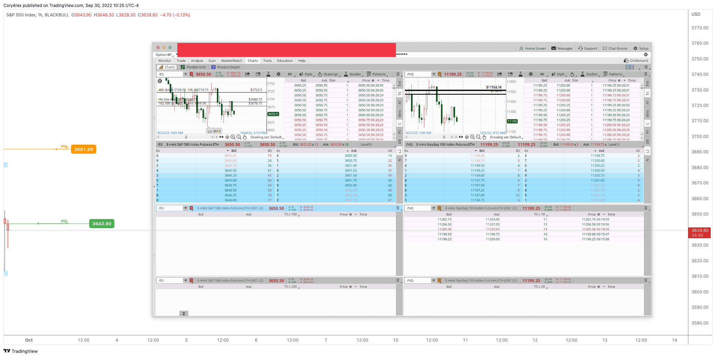Screen dimensions: 716x357
Task: Toggle TS sidebar panel on /ES chart
Action: (399, 94)
